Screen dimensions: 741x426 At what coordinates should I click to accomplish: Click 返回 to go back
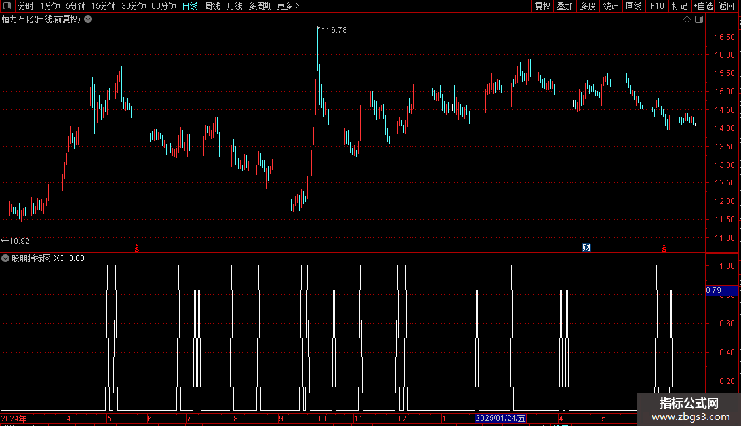[x=727, y=6]
